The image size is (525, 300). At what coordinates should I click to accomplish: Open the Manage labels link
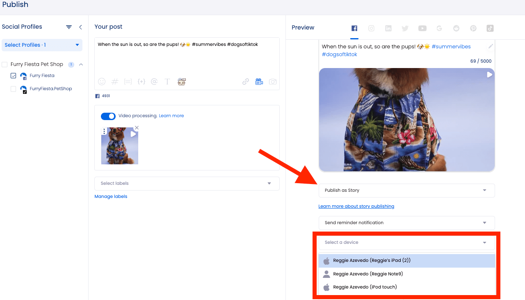point(111,196)
